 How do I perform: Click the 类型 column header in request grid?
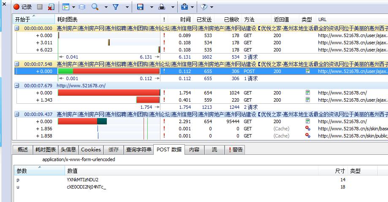(307, 19)
